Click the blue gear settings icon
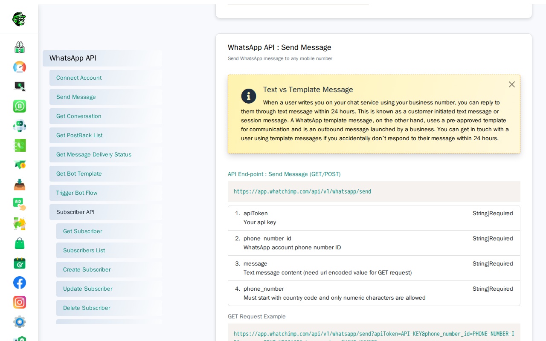The width and height of the screenshot is (546, 341). (x=20, y=322)
